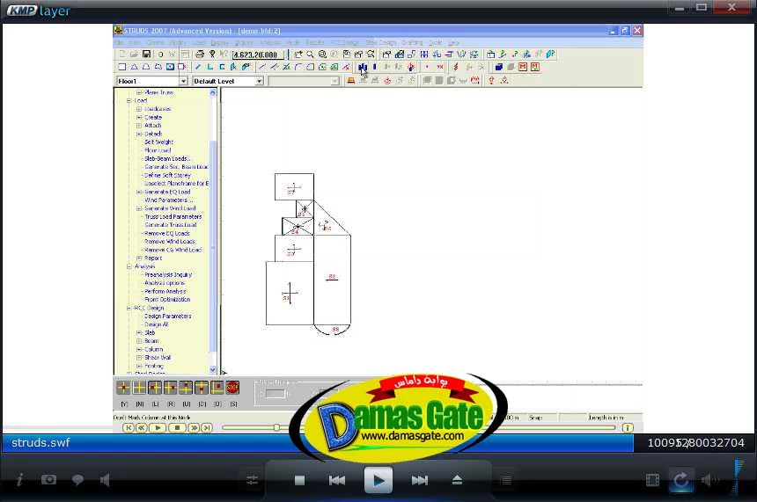Open the Default Level dropdown

[260, 81]
